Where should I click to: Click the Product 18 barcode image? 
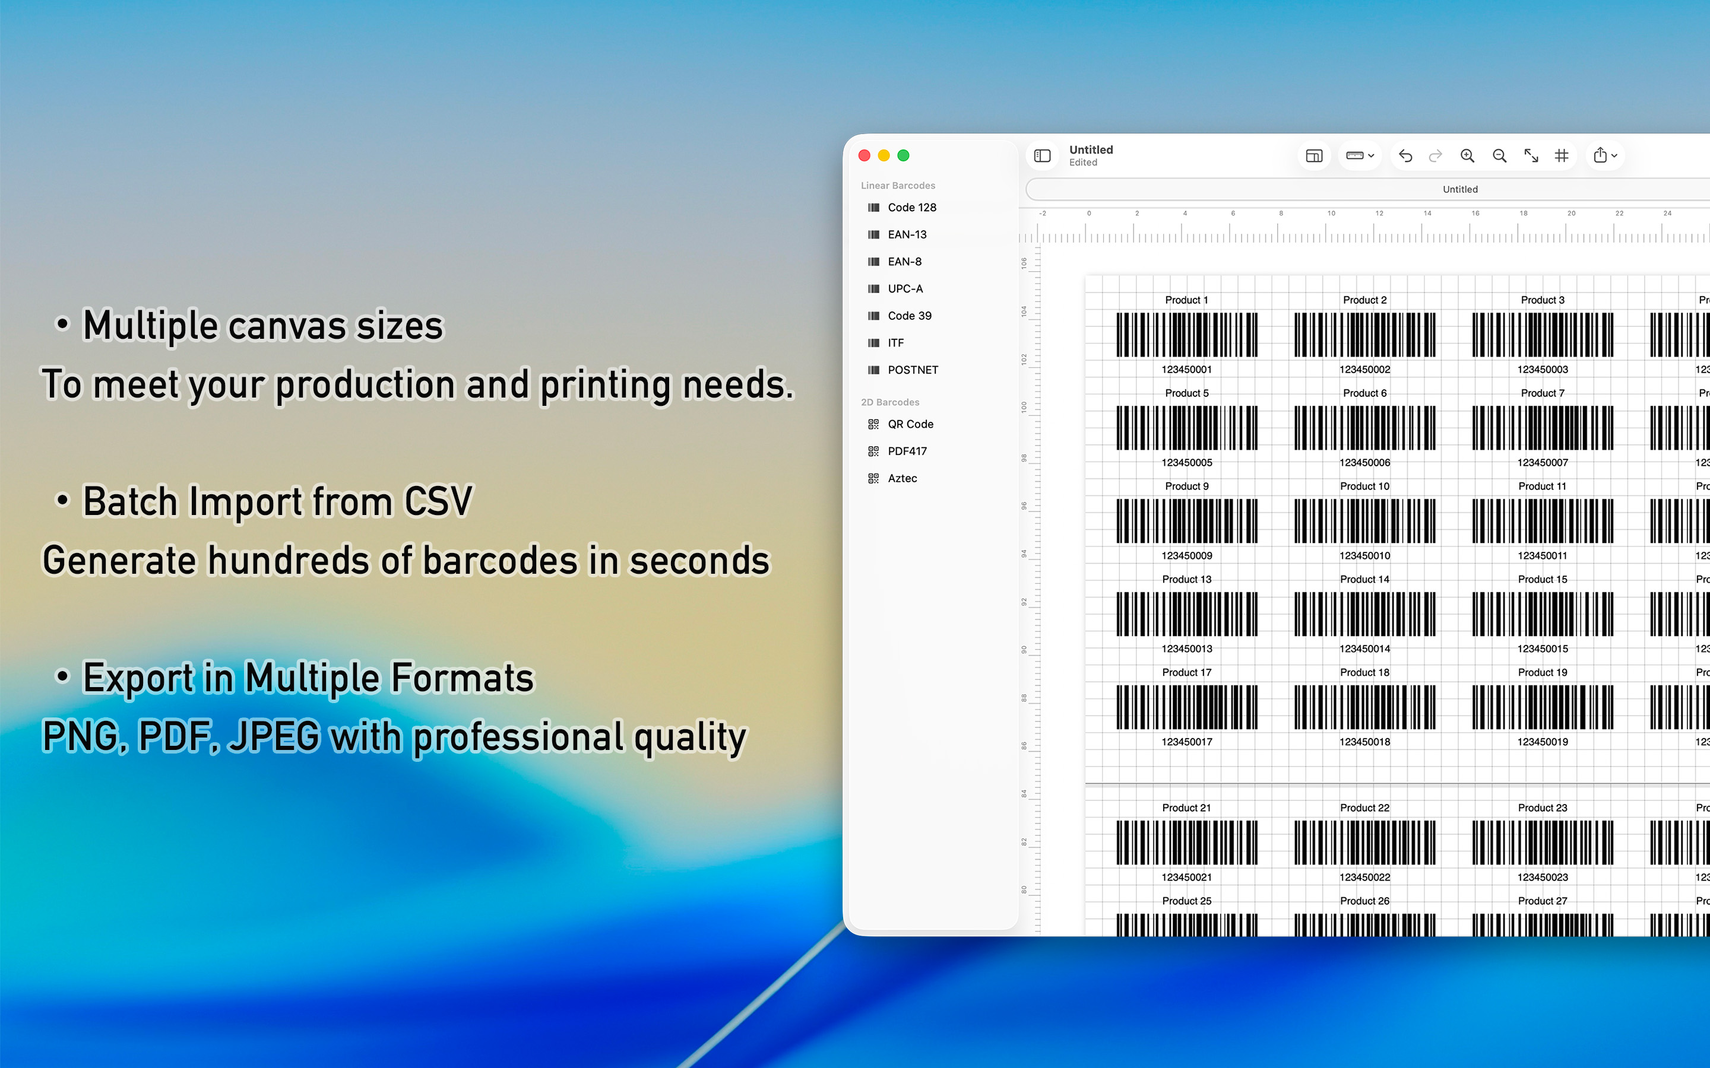click(1365, 707)
